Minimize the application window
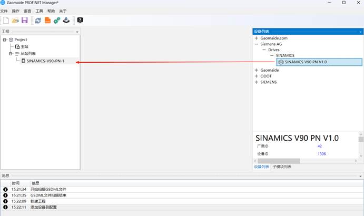The image size is (364, 216). tap(329, 3)
